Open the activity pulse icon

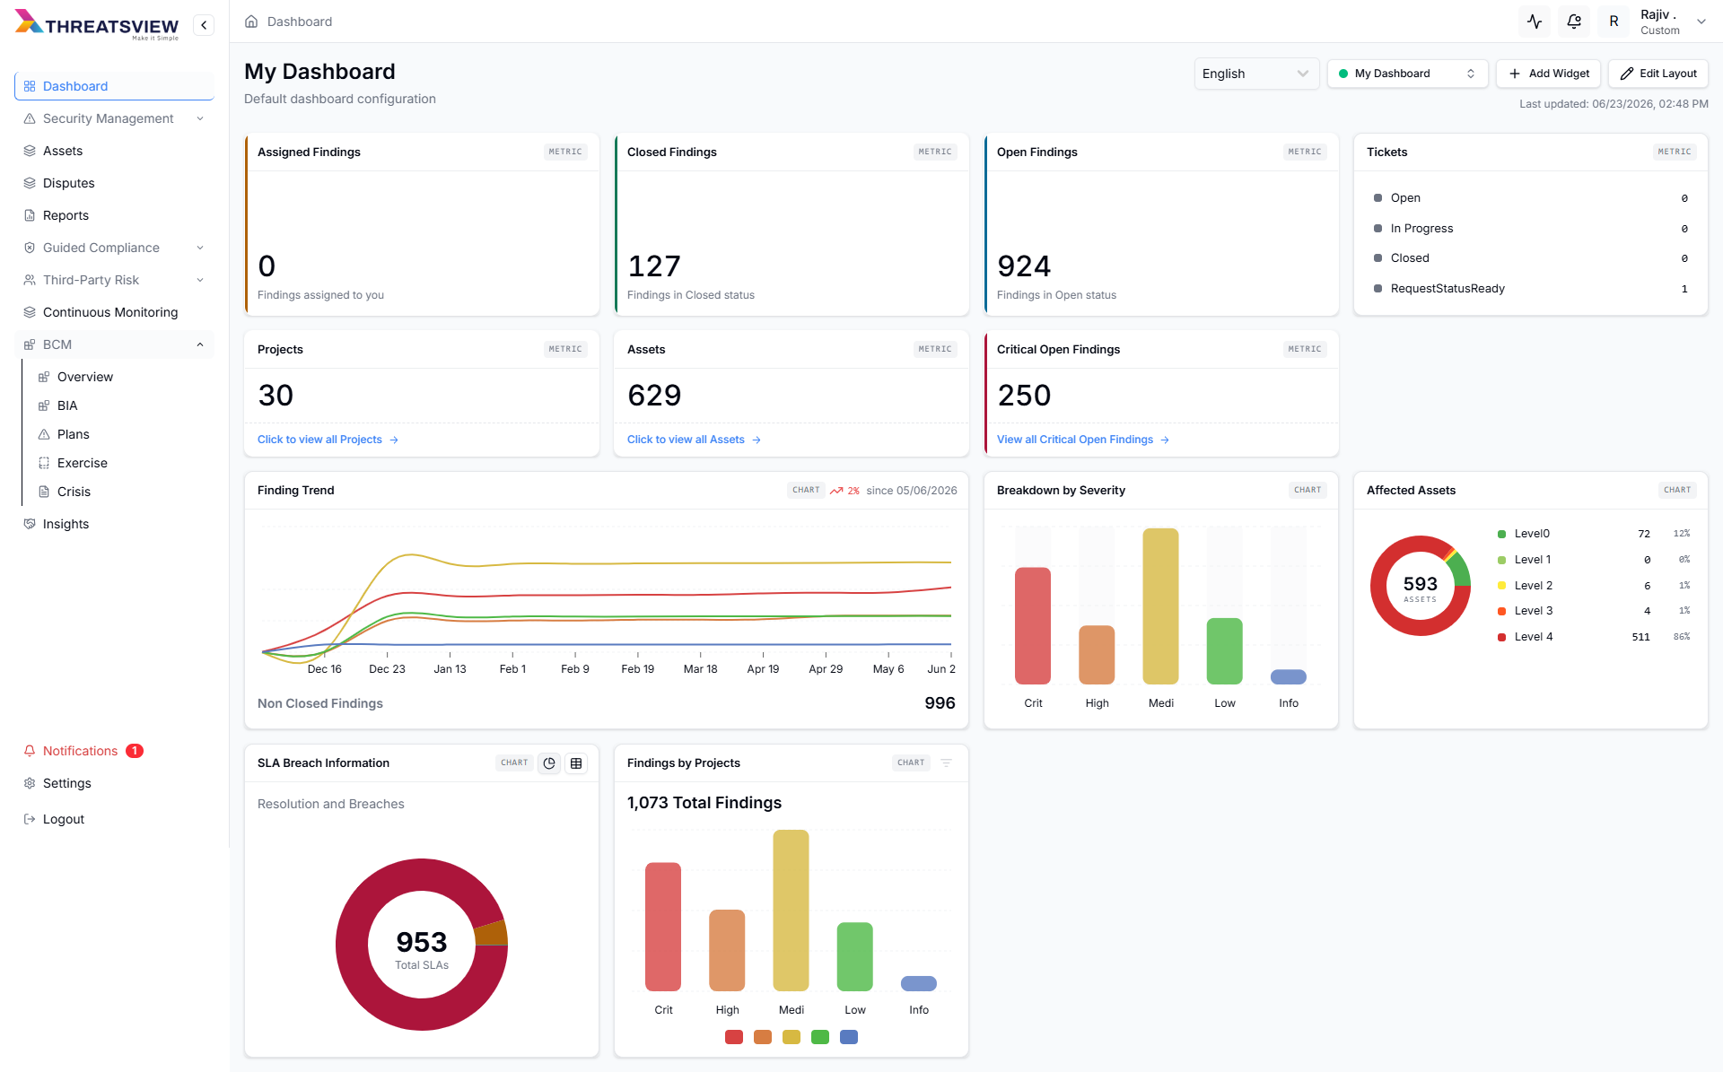pos(1535,22)
